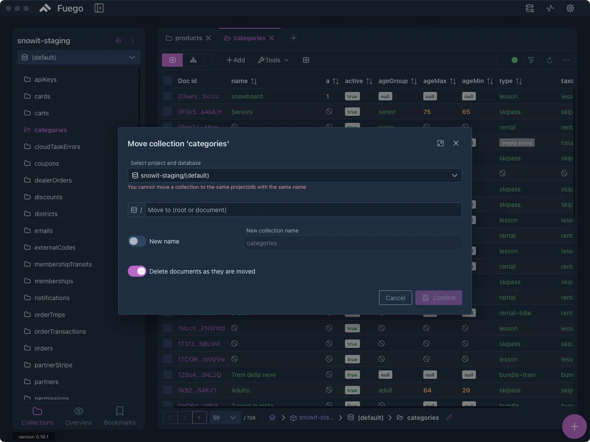
Task: Open the activity monitor icon
Action: point(550,8)
